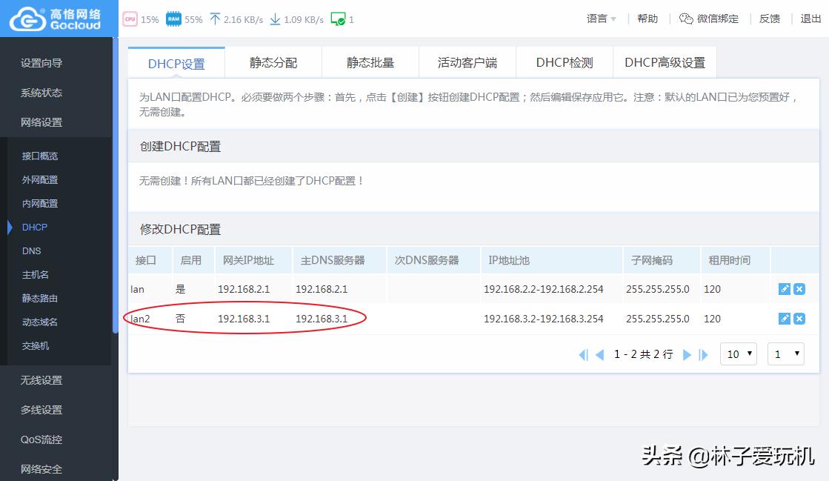Click the download speed arrow icon
This screenshot has height=481, width=829.
pyautogui.click(x=274, y=17)
